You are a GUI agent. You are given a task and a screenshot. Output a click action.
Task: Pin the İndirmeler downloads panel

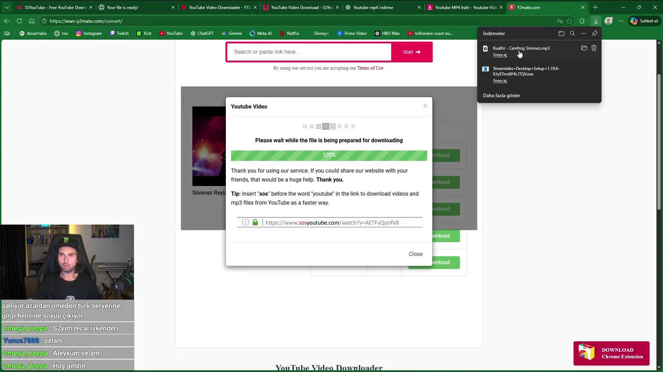point(595,34)
